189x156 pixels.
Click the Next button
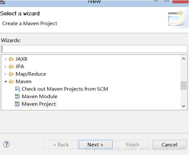point(96,144)
